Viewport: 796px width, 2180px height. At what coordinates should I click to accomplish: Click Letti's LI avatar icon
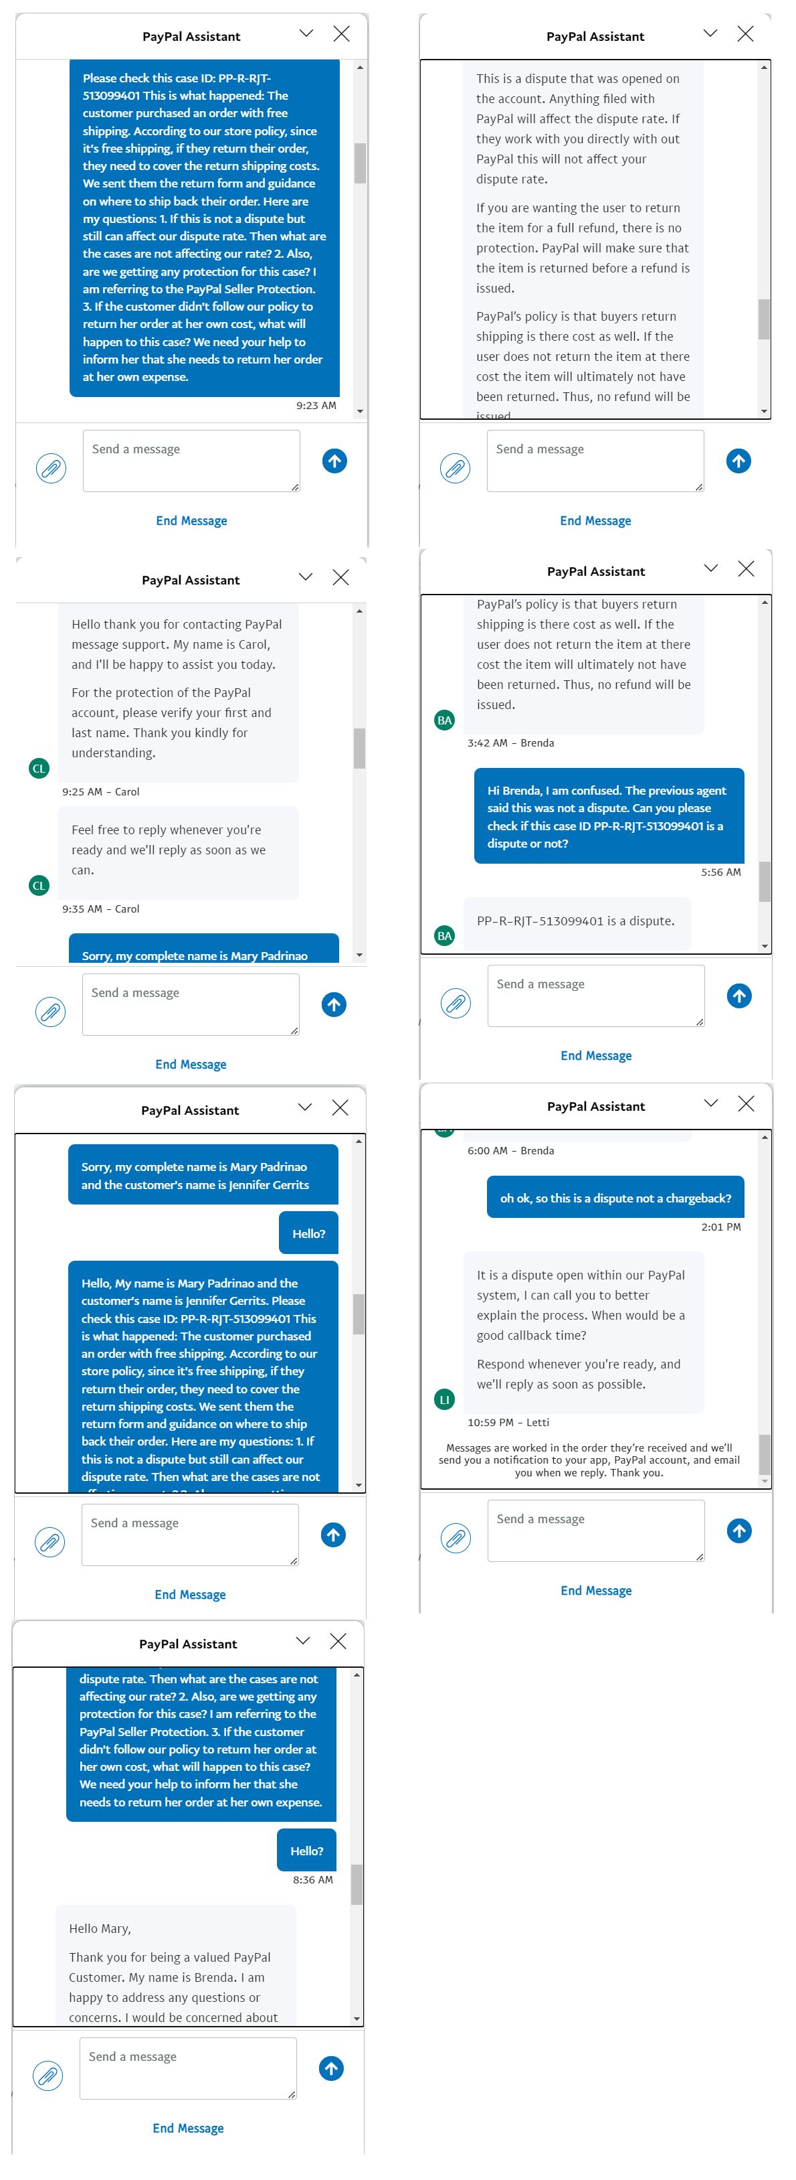tap(444, 1399)
